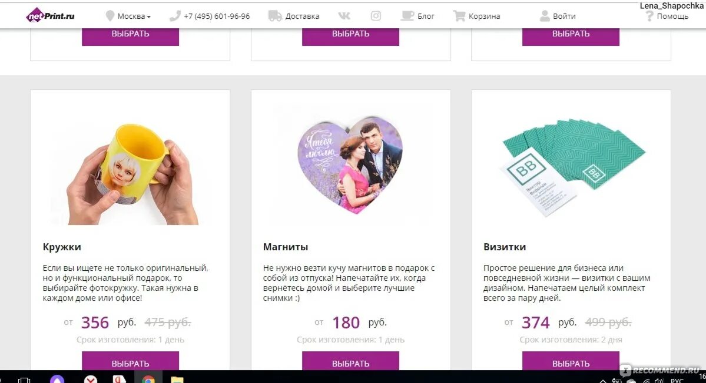Click ВЫБРАТЬ under Магниты
This screenshot has height=383, width=706.
tap(350, 361)
